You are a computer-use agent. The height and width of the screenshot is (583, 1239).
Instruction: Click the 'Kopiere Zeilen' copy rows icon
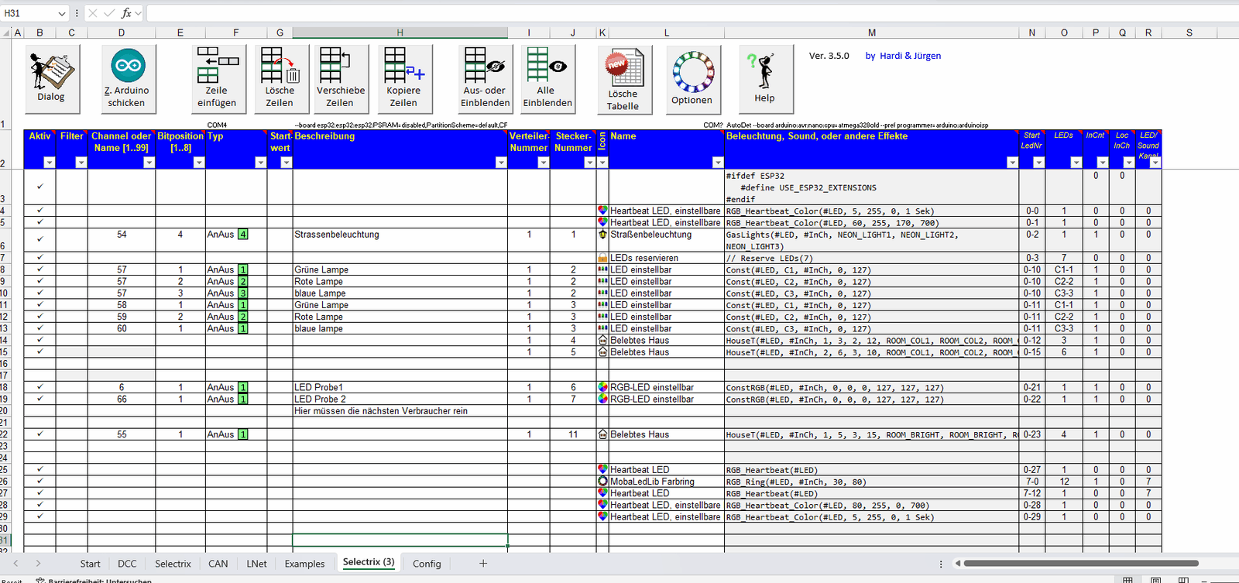403,77
